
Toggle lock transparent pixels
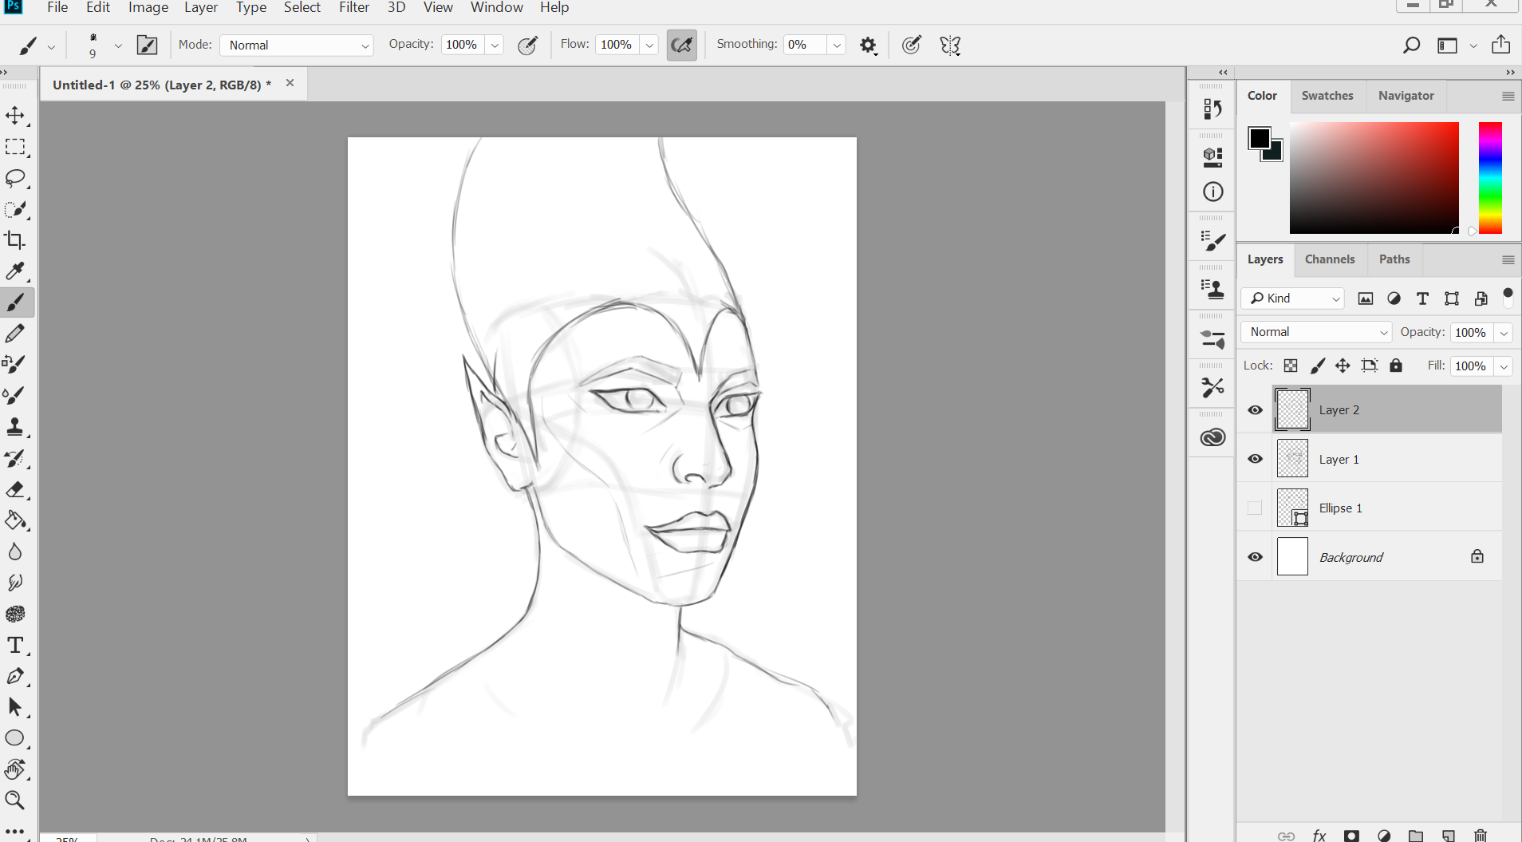pyautogui.click(x=1291, y=366)
